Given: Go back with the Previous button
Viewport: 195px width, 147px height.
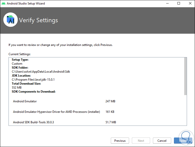Looking at the screenshot, I should click(x=120, y=141).
